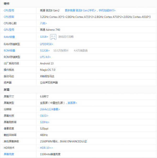This screenshot has height=158, width=157.
Task: Click the UFS 4.0> link
Action: click(45, 57)
